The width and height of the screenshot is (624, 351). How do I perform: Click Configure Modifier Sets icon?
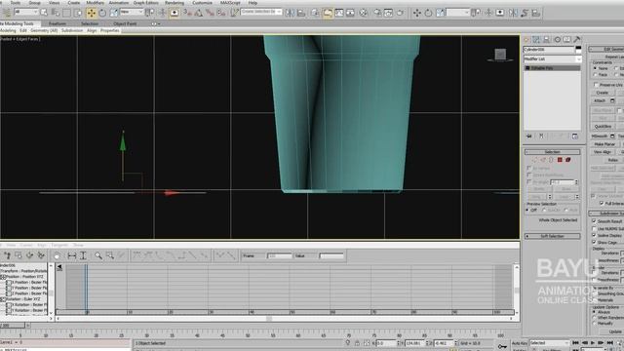(575, 136)
